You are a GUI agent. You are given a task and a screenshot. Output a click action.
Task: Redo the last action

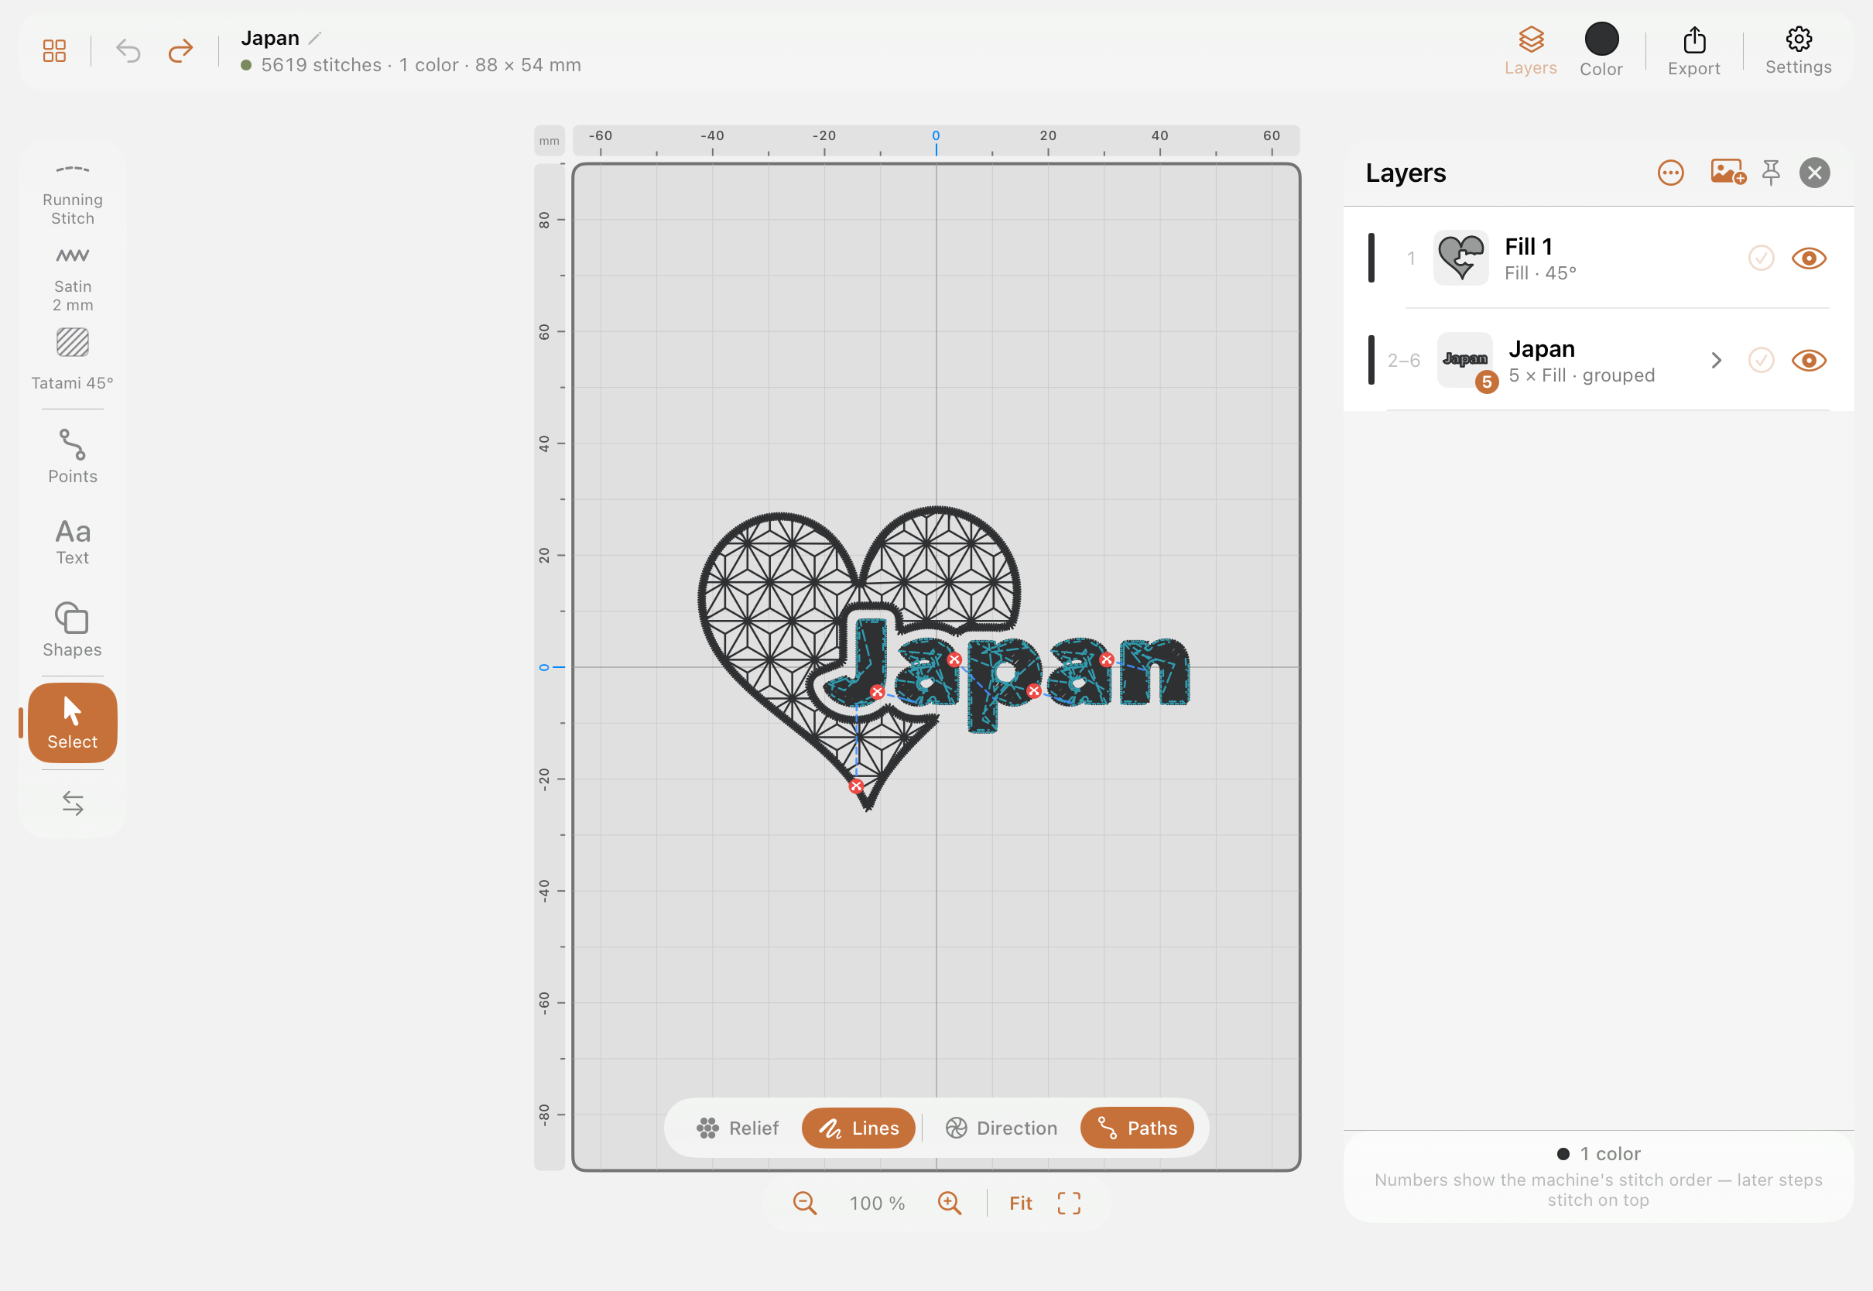tap(180, 51)
